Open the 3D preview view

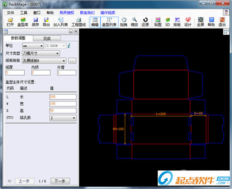(x=167, y=22)
